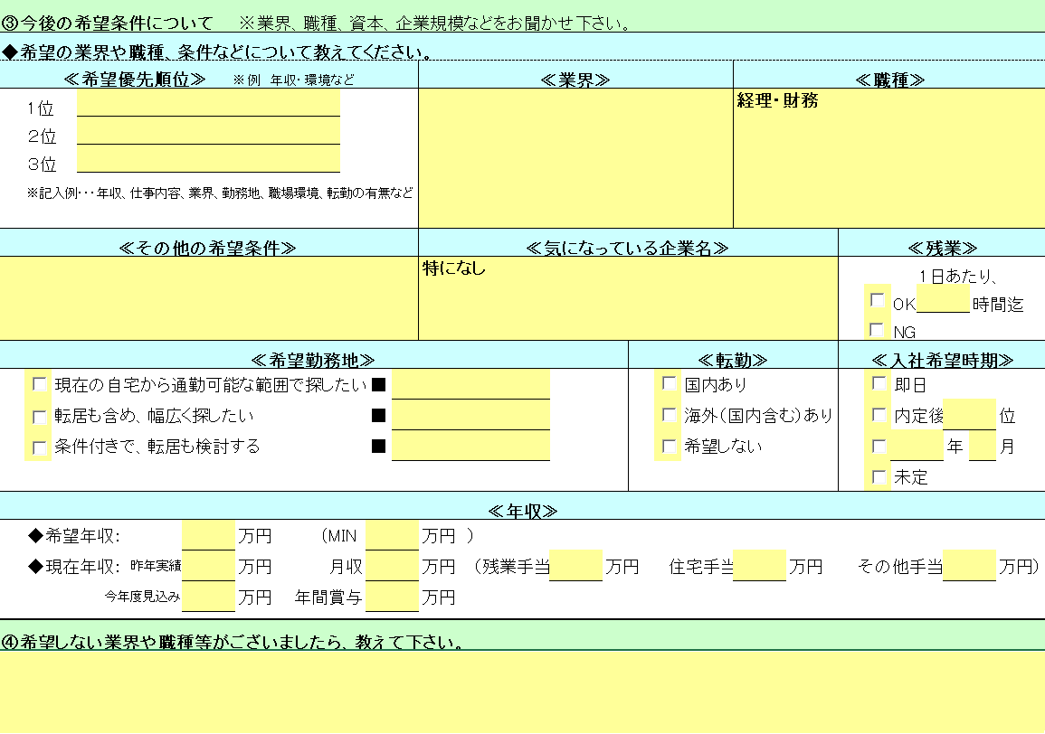This screenshot has height=734, width=1045.
Task: Check 希望しない under 転勤
Action: click(670, 447)
